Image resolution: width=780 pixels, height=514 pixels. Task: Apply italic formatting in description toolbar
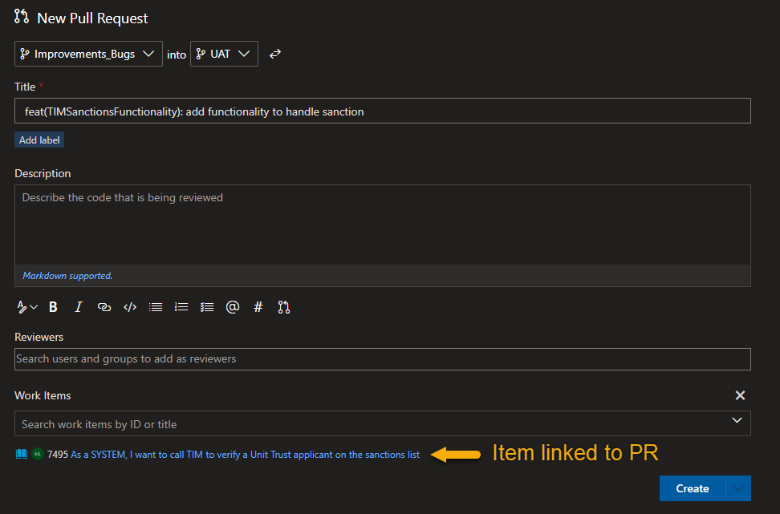(79, 306)
